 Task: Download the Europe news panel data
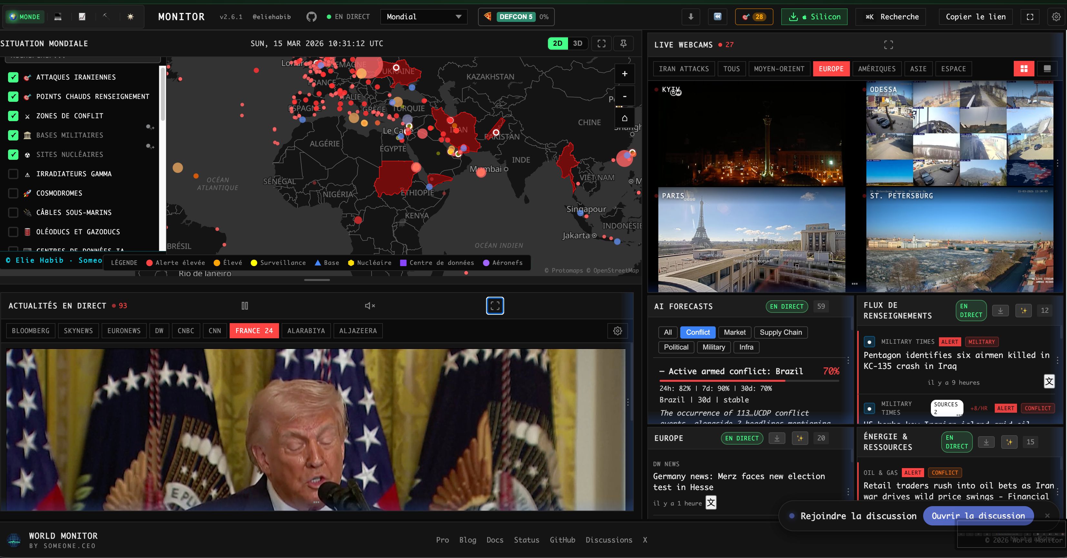[777, 438]
